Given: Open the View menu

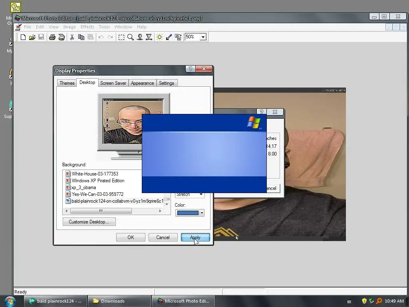Looking at the screenshot, I should (x=54, y=27).
